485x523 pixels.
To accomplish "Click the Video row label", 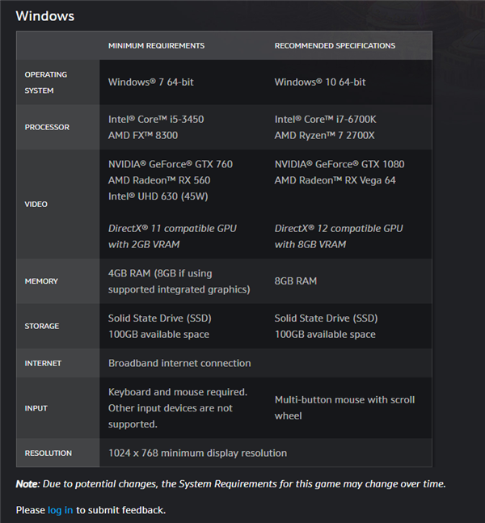I will [x=36, y=204].
